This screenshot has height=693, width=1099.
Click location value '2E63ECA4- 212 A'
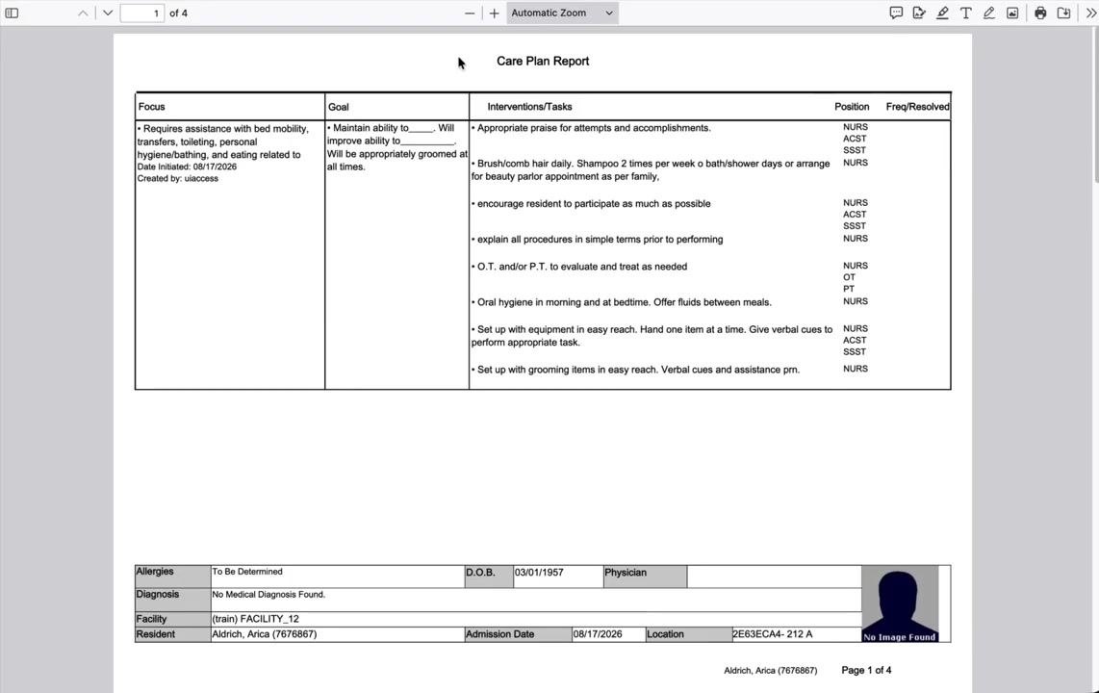pyautogui.click(x=773, y=634)
